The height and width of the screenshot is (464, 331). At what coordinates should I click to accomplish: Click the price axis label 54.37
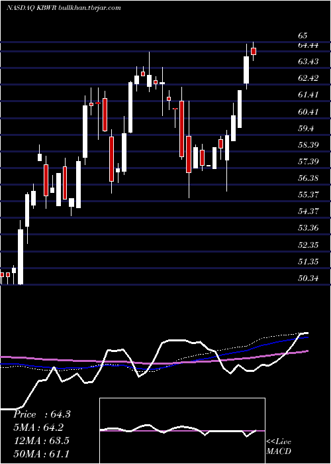(308, 211)
